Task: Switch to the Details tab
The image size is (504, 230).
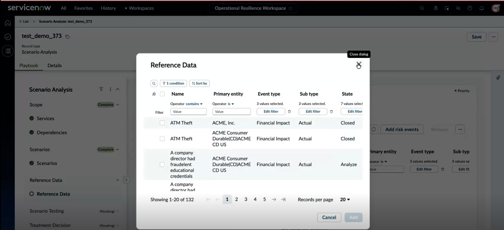Action: 55,66
